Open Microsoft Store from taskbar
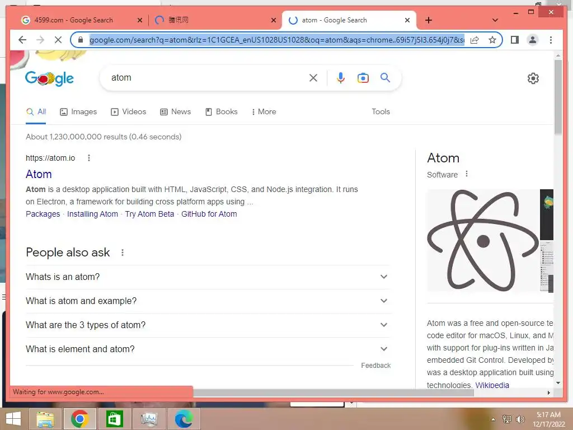Viewport: 573px width, 430px height. [114, 419]
